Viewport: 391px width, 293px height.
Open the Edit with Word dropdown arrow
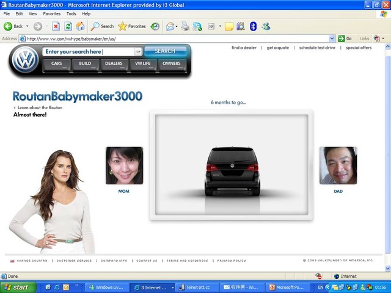tap(220, 26)
